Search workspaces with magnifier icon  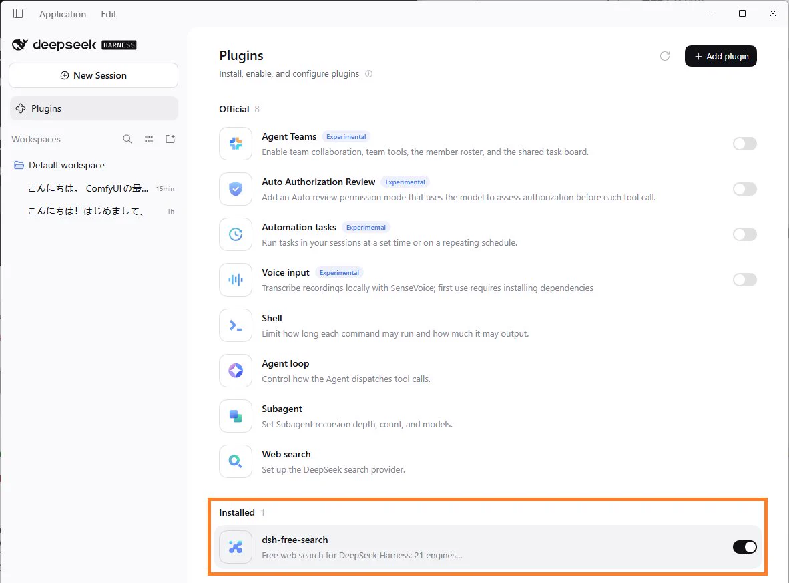point(127,139)
